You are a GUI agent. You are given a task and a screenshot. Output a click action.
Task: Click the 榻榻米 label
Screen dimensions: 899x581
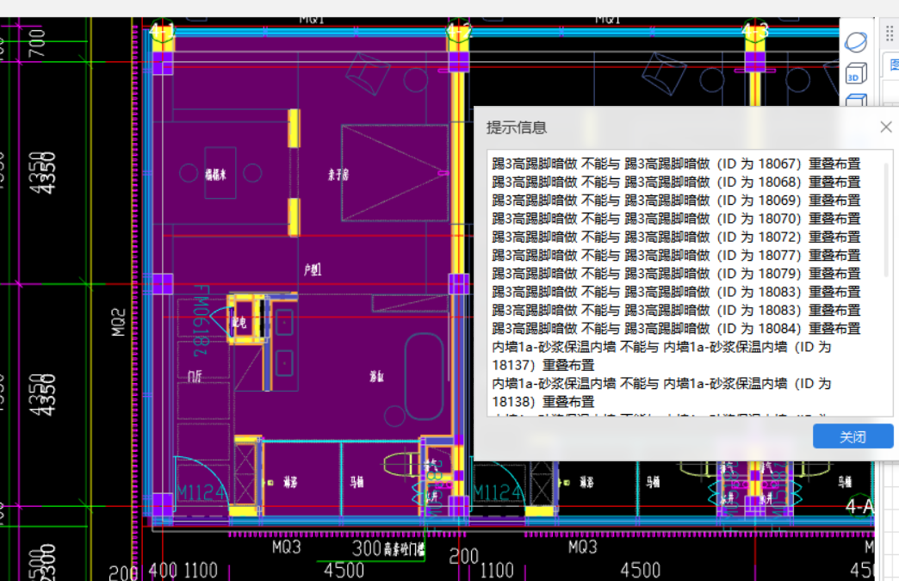tap(215, 174)
